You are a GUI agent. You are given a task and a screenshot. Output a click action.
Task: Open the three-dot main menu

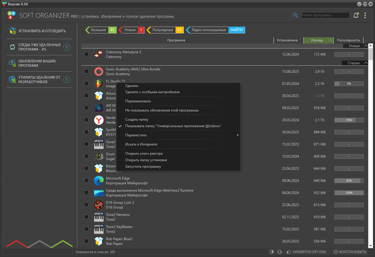point(365,15)
